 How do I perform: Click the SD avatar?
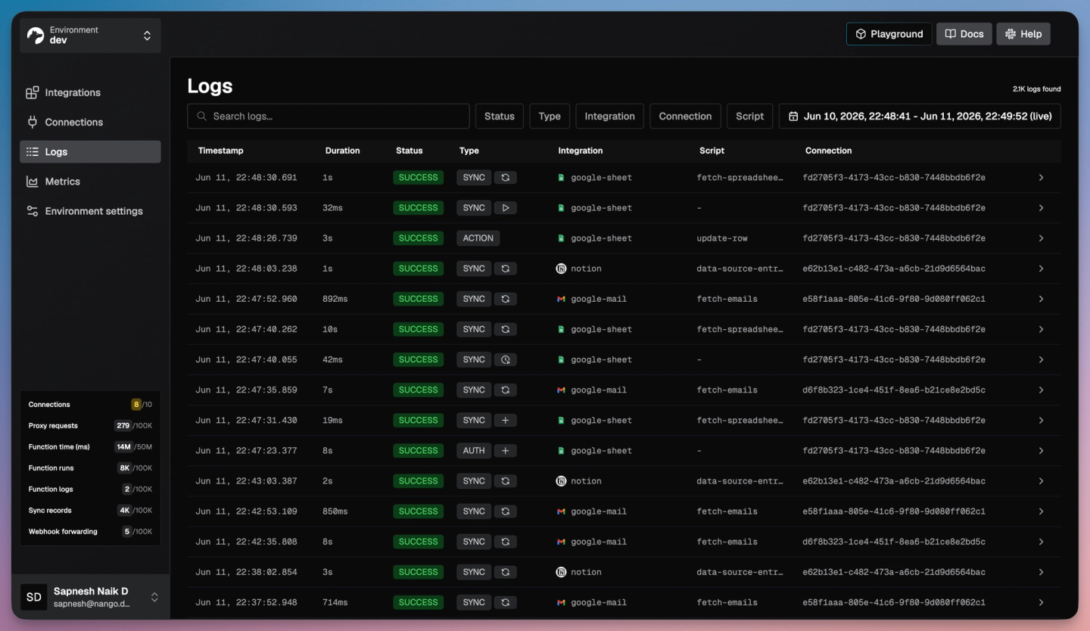34,597
